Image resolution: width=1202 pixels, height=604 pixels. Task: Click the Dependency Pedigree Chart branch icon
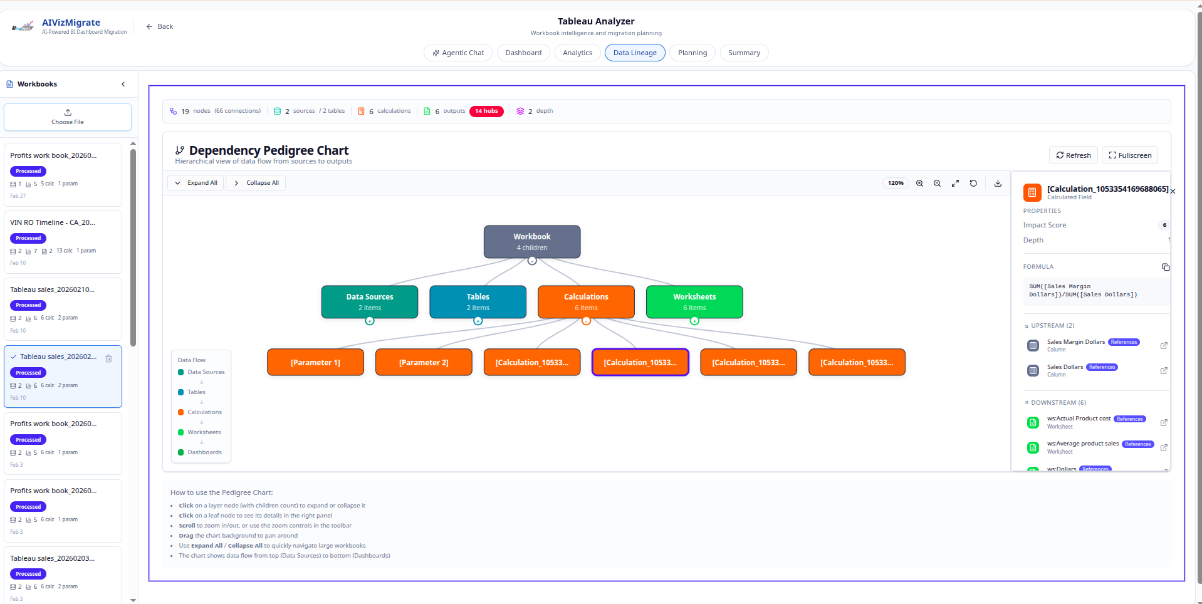[180, 150]
